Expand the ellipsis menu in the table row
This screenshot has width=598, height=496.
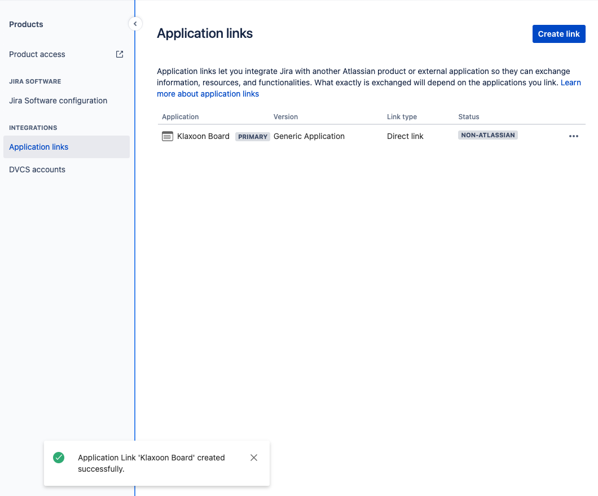574,136
